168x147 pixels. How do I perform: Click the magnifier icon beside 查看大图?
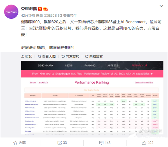[x=39, y=56]
